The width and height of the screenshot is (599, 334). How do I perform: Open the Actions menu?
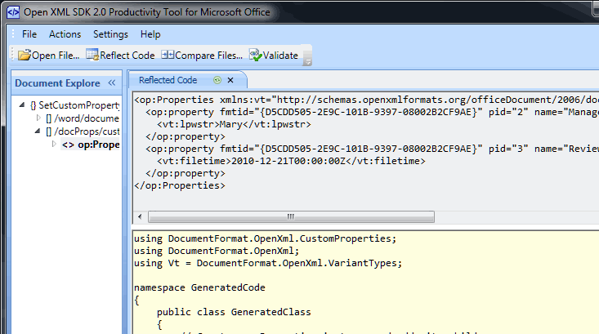coord(65,34)
